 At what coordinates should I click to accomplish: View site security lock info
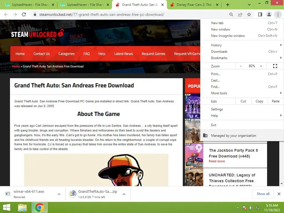tap(35, 14)
